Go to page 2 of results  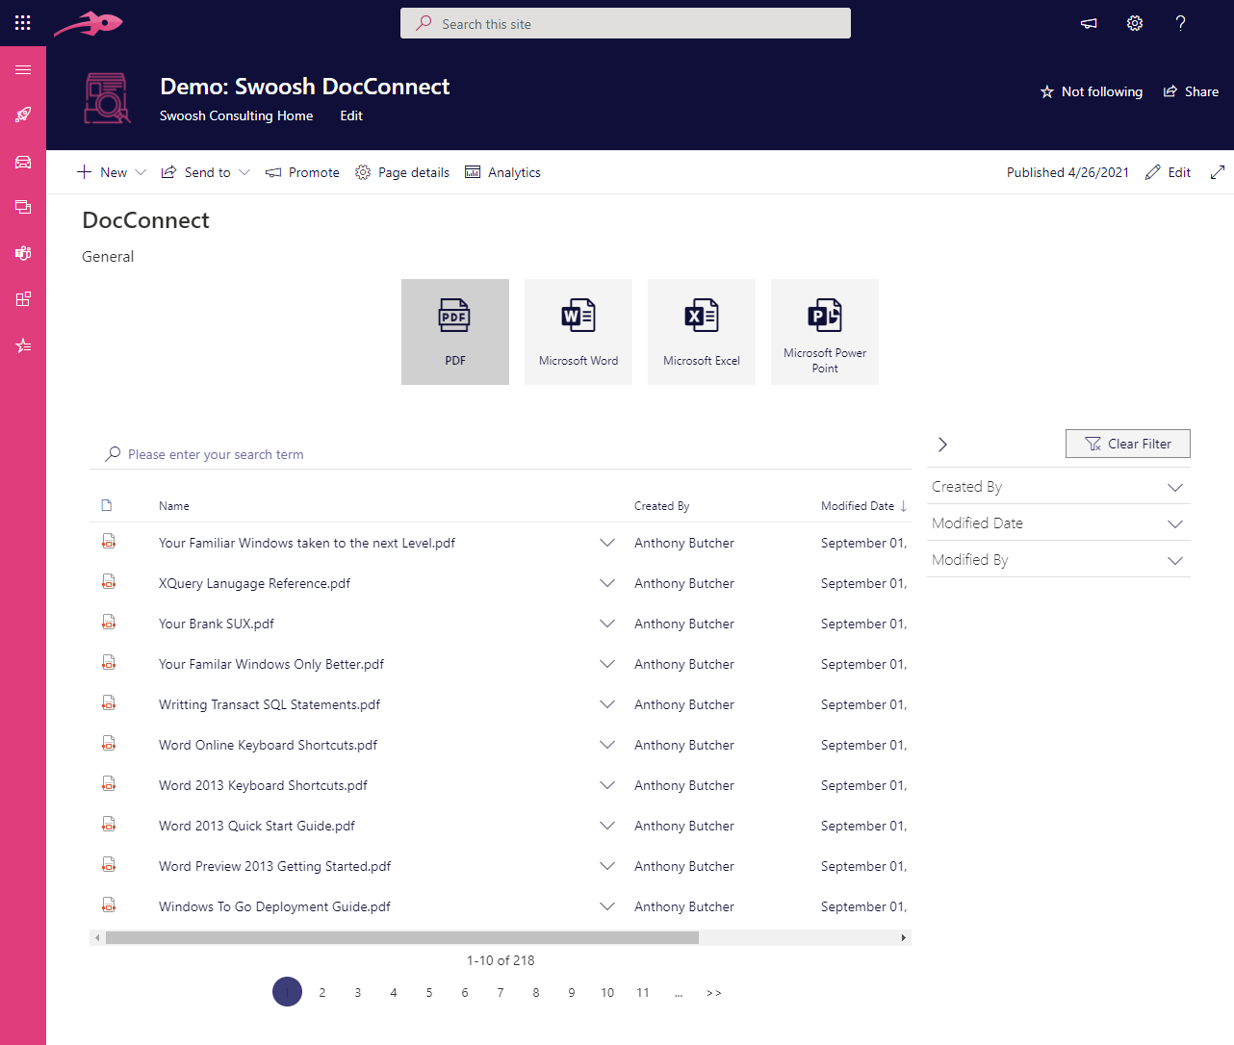click(322, 992)
